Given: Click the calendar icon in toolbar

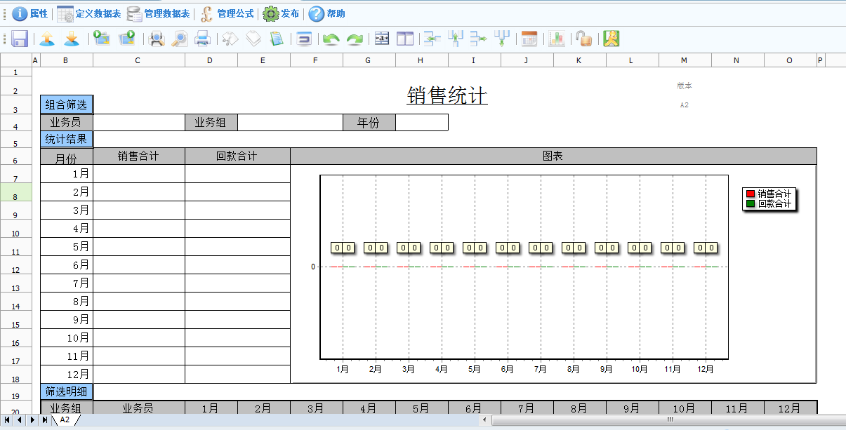Looking at the screenshot, I should (529, 39).
